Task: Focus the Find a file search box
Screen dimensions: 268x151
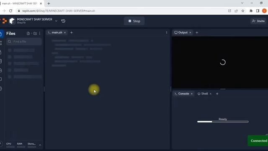Action: (24, 42)
